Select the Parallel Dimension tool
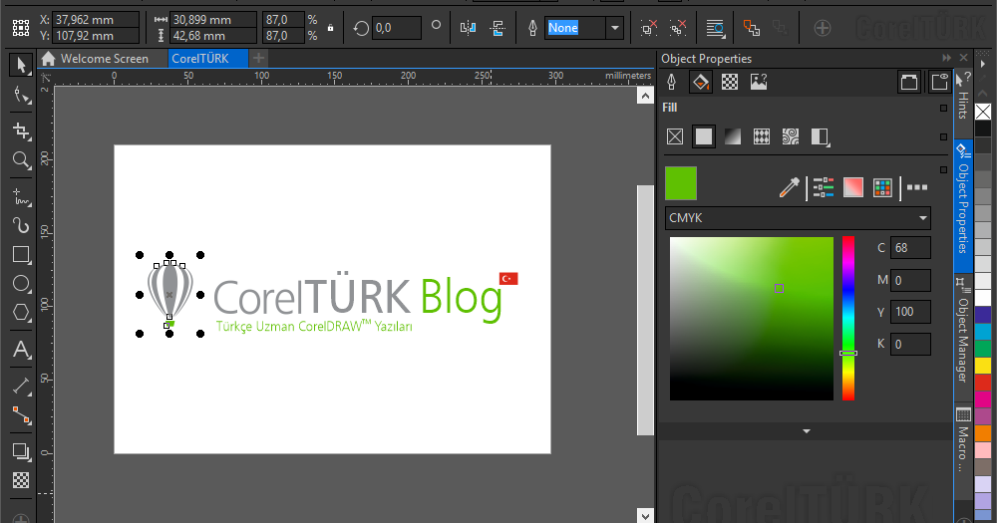997x523 pixels. point(21,386)
